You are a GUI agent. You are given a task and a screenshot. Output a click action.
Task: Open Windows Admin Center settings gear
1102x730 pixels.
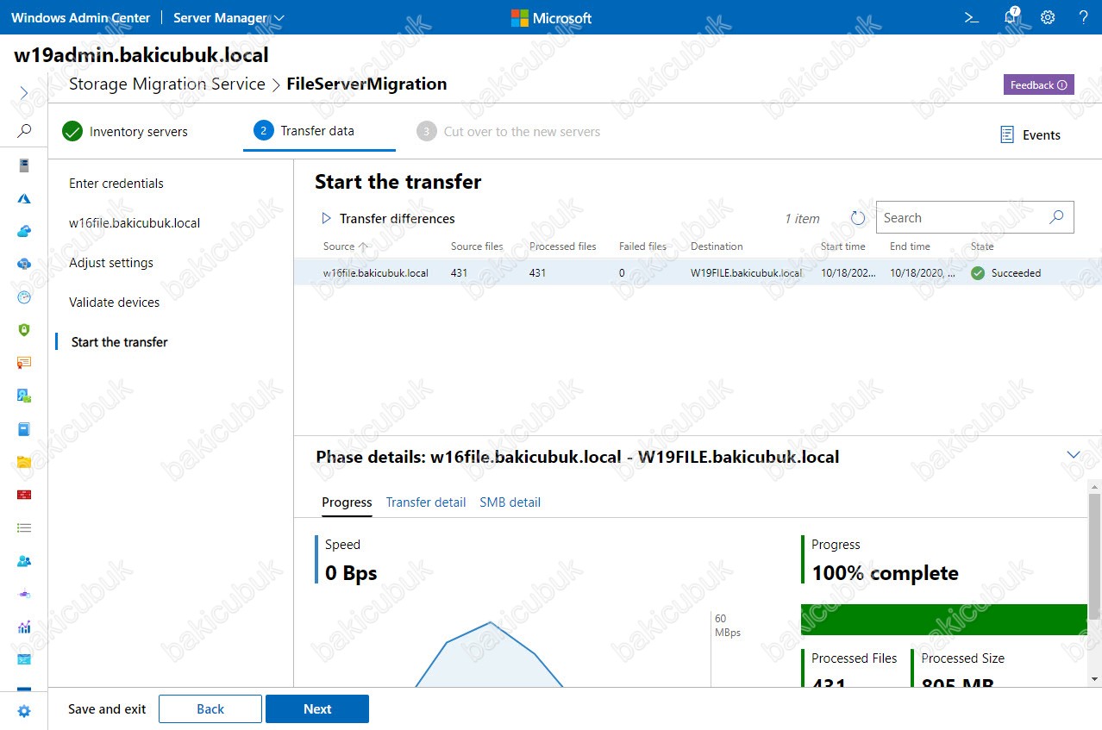pyautogui.click(x=1048, y=17)
